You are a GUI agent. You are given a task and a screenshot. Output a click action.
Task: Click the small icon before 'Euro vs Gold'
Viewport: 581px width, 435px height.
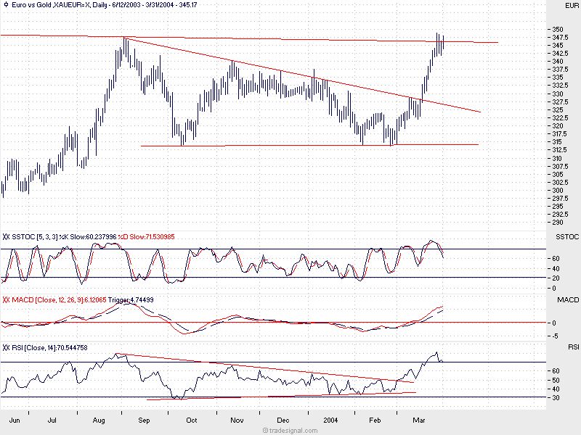point(6,5)
